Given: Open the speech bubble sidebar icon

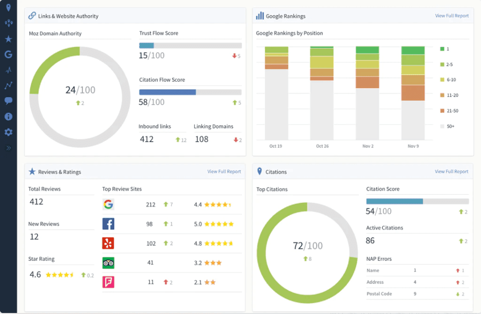Looking at the screenshot, I should (x=9, y=101).
